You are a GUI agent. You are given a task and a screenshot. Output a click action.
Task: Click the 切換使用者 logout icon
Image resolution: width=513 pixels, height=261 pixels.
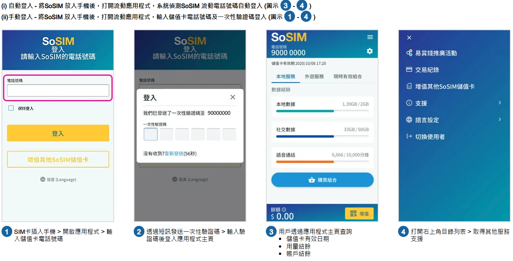pos(409,136)
